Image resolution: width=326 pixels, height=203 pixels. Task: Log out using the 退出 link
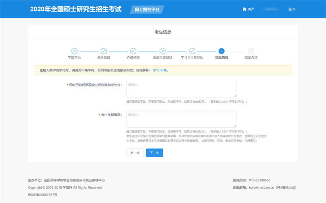point(291,9)
